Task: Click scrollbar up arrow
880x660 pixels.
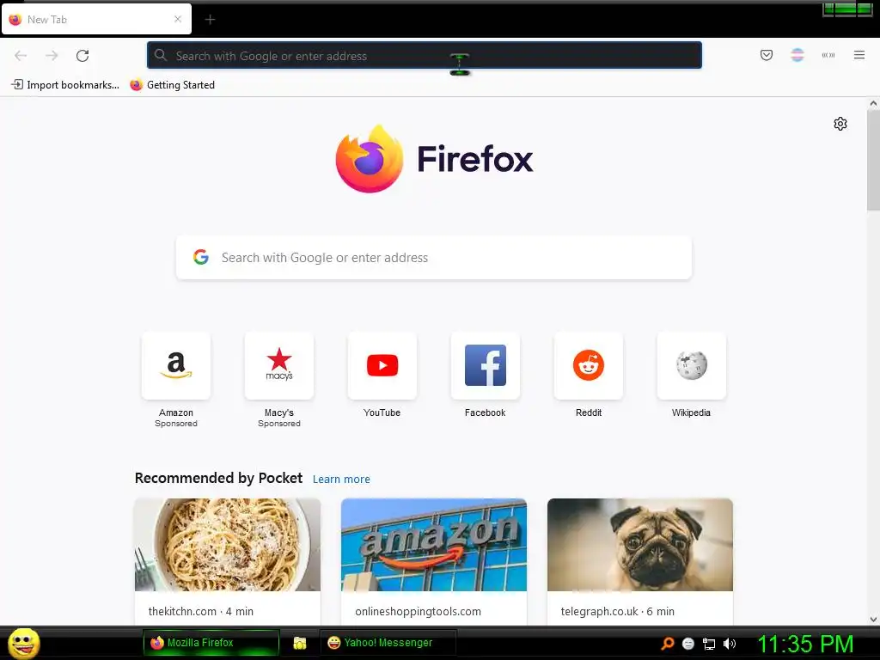Action: pyautogui.click(x=873, y=103)
